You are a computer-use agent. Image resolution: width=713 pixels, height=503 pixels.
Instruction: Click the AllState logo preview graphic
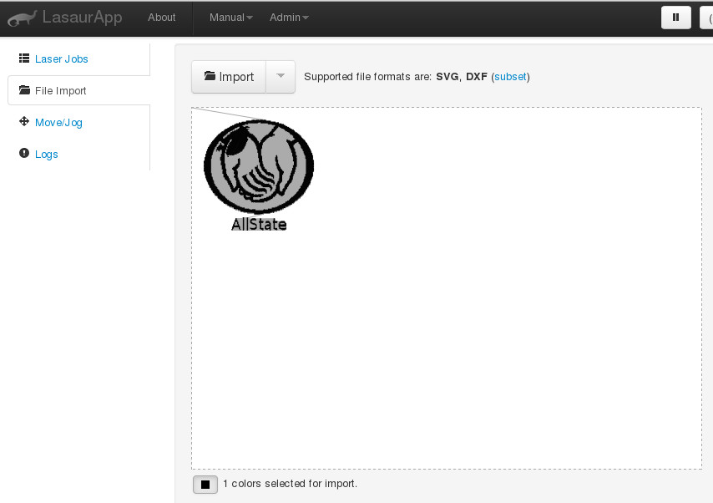259,166
